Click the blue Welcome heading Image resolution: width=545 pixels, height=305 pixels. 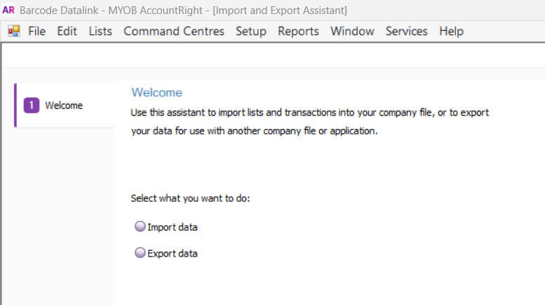(156, 93)
